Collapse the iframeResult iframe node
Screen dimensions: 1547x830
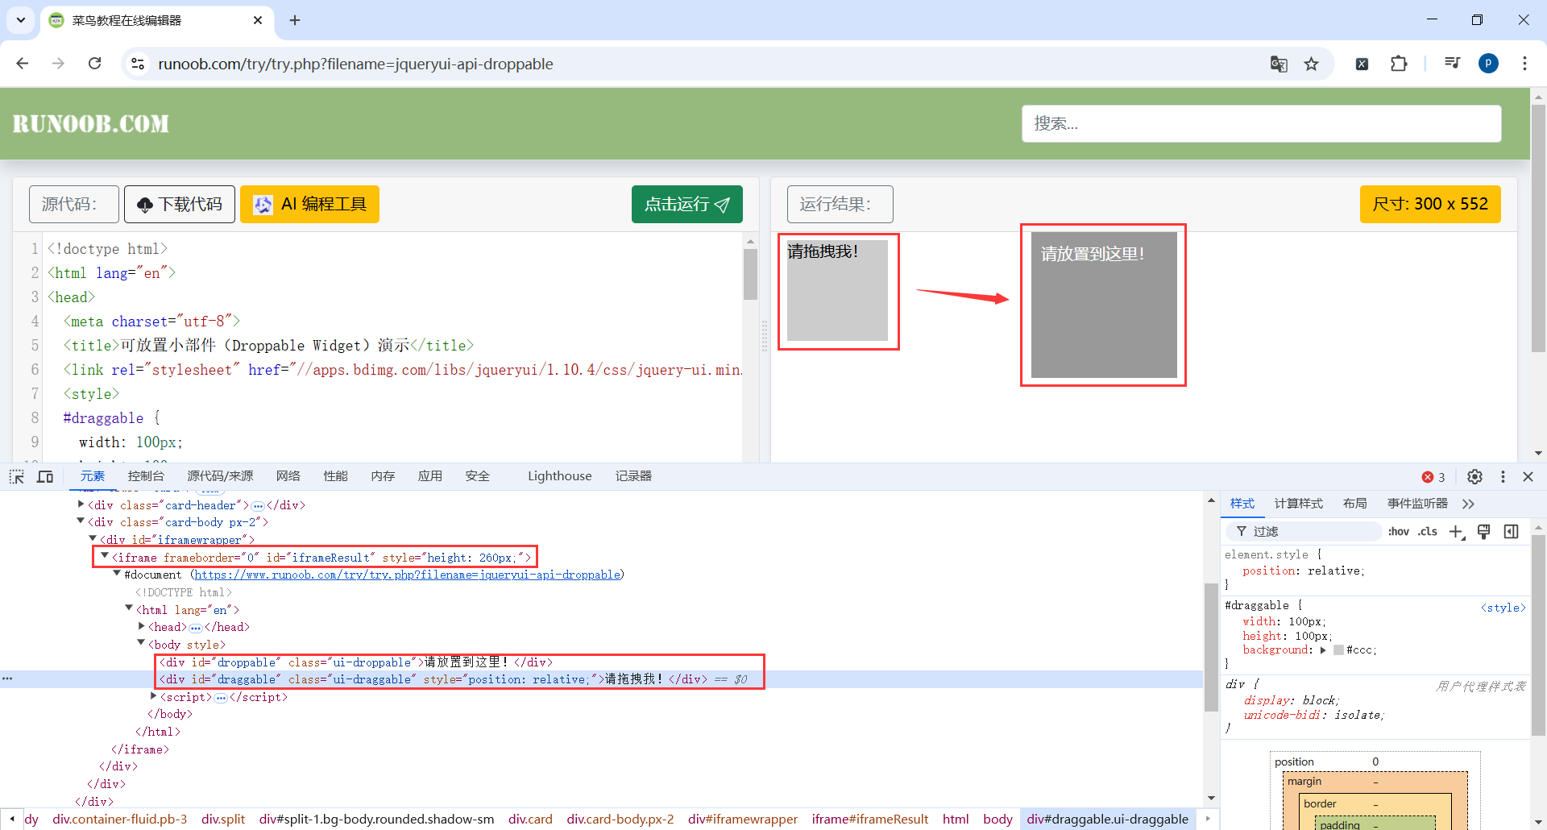tap(105, 556)
